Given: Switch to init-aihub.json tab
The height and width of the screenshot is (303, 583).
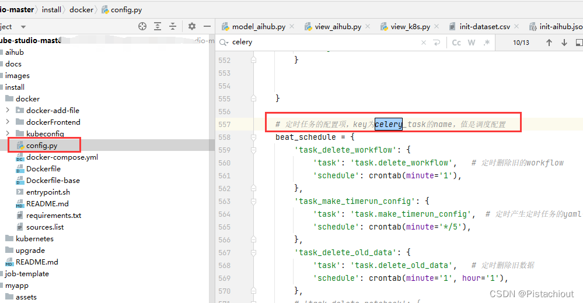Looking at the screenshot, I should pyautogui.click(x=556, y=27).
